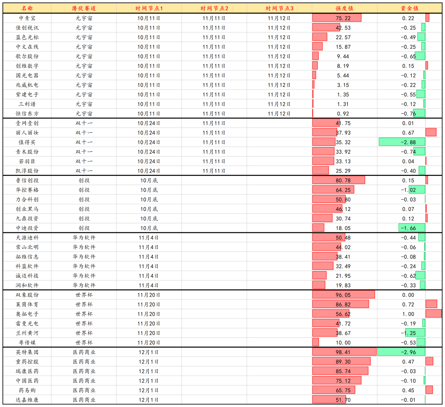Screen dimensions: 445x407
Task: Select the 紫建电子 name cell
Action: pos(27,94)
